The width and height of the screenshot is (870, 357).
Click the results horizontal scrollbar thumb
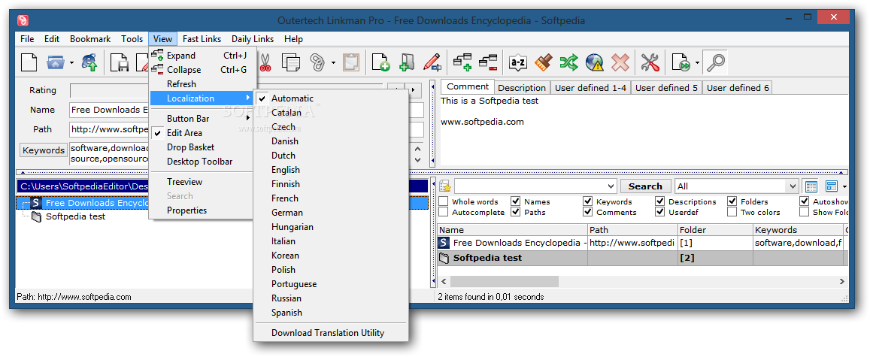tap(504, 282)
